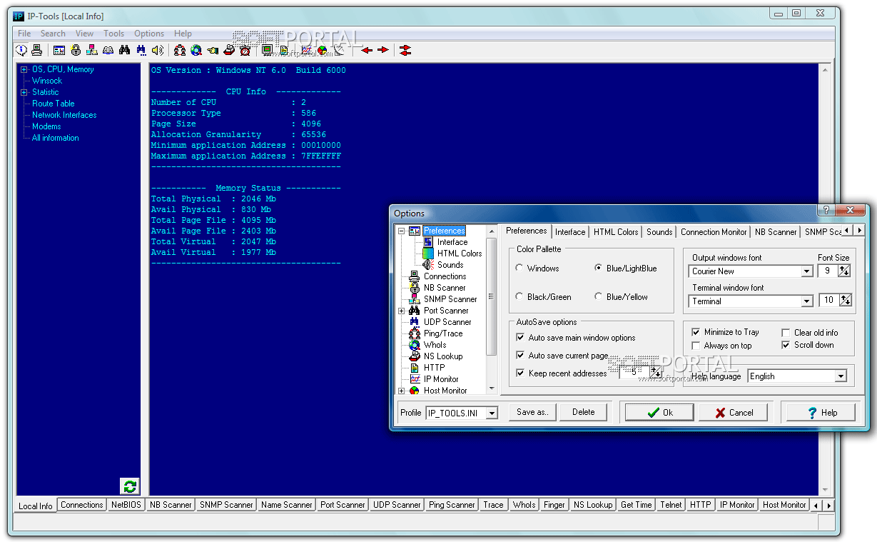The height and width of the screenshot is (542, 877).
Task: Click the Get Time alarm clock icon
Action: [245, 50]
